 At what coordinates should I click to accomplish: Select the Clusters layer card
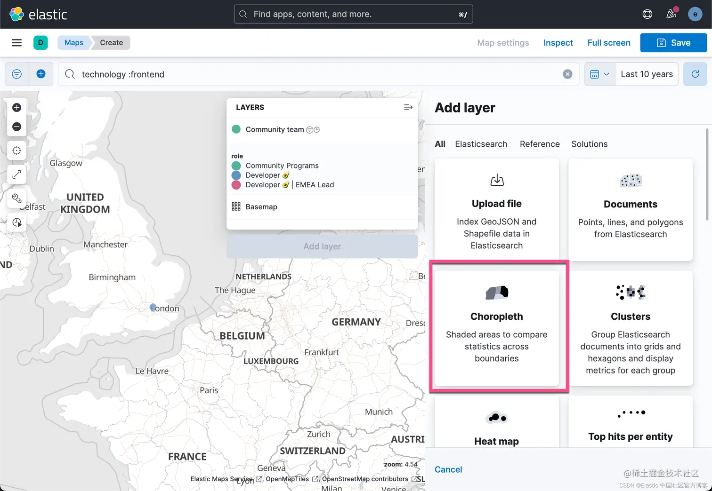click(631, 328)
